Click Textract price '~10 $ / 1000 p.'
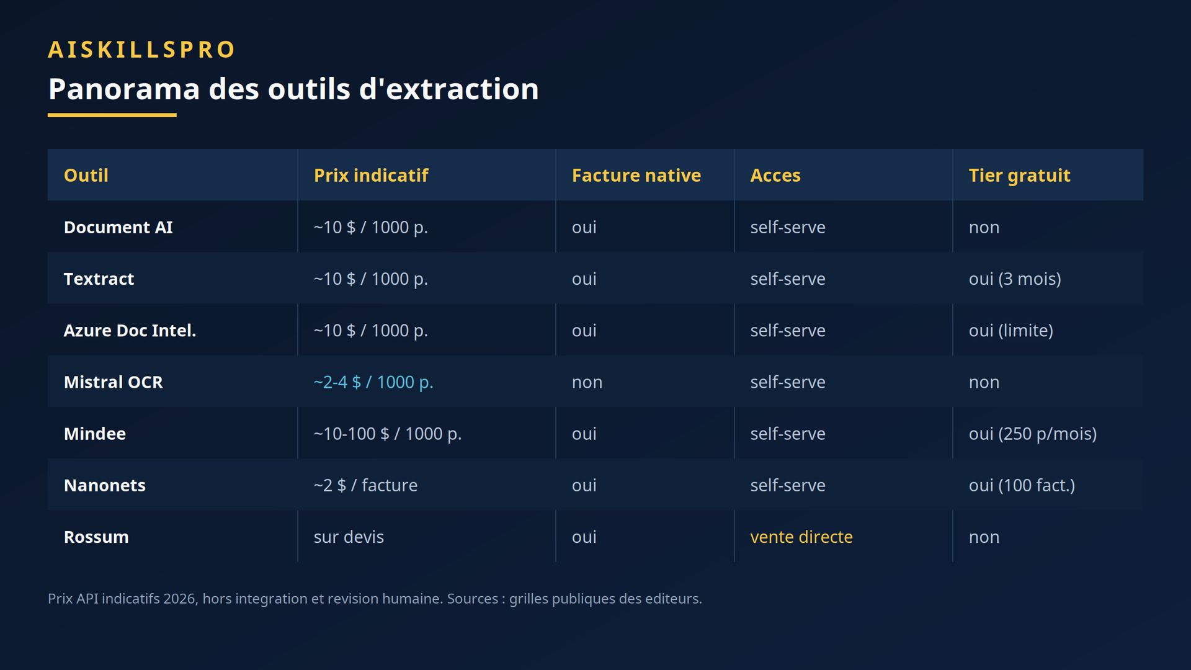Image resolution: width=1191 pixels, height=670 pixels. coord(371,279)
